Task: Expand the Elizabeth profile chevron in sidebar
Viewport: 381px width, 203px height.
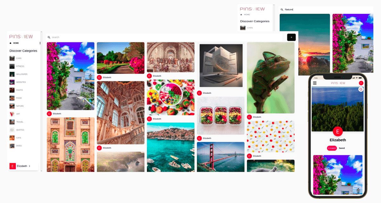Action: (x=30, y=166)
